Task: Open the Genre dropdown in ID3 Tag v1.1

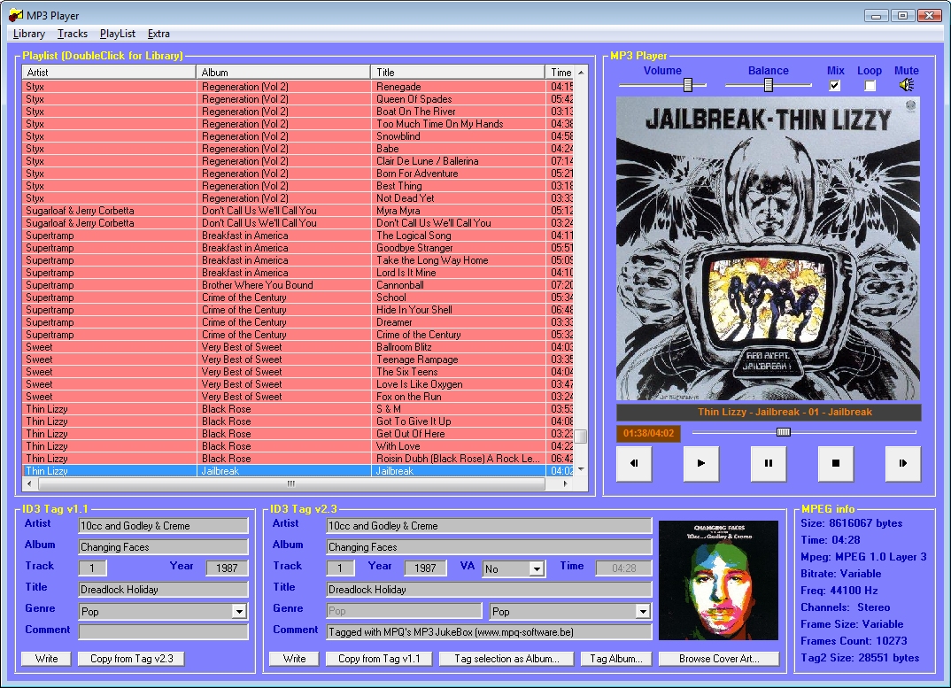Action: pyautogui.click(x=239, y=611)
